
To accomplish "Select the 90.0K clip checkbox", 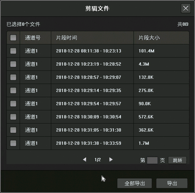I will click(x=13, y=104).
